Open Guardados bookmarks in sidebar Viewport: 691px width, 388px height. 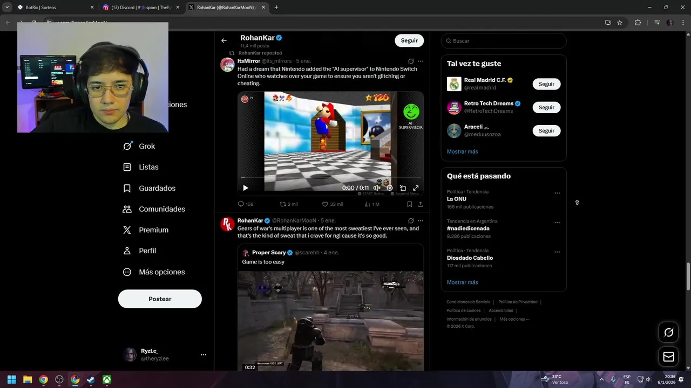pyautogui.click(x=149, y=188)
